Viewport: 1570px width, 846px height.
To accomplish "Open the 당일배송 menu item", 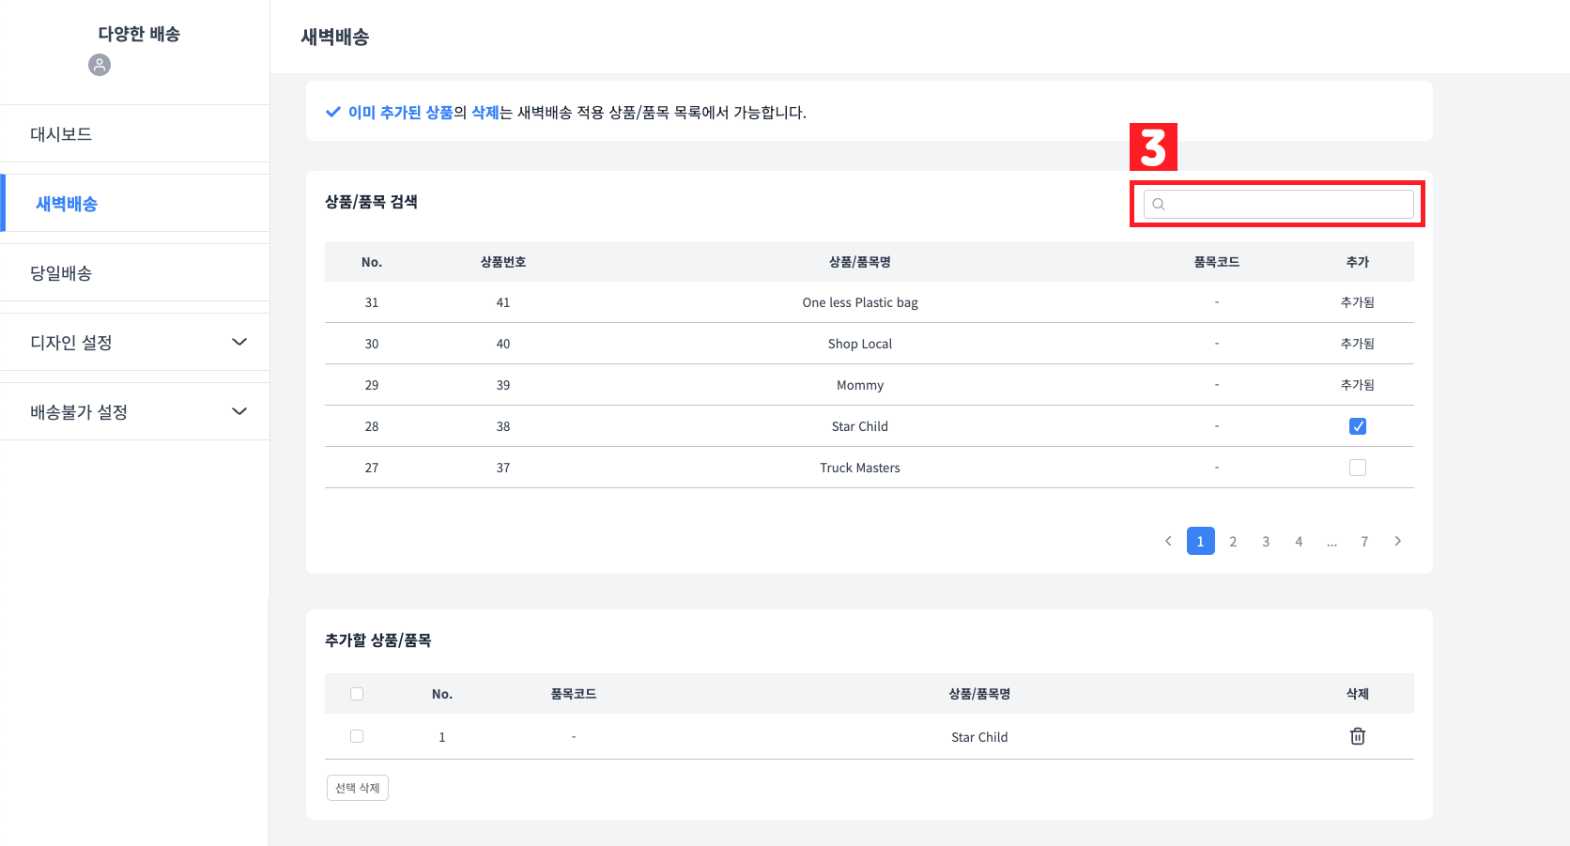I will (61, 273).
